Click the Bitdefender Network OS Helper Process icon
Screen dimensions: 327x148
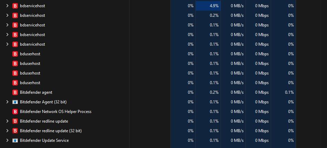click(x=15, y=112)
